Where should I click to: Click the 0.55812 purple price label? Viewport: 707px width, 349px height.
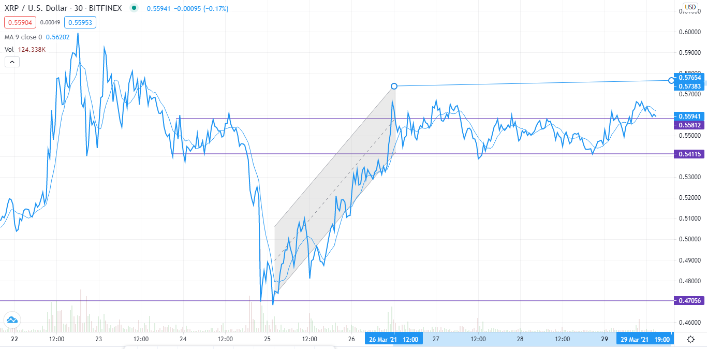(689, 125)
